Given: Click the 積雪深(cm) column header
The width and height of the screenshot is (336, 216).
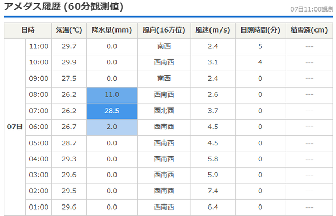Looking at the screenshot, I should coord(309,30).
